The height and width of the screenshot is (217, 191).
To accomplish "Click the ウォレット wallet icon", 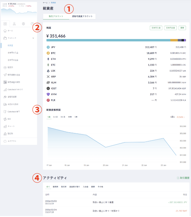I will pyautogui.click(x=5, y=38).
